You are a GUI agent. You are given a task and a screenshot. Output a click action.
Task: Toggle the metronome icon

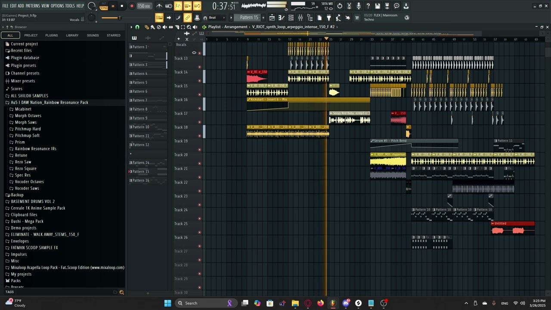(159, 6)
